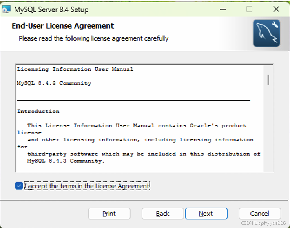
Task: Click the 'I accept the terms' label text
Action: (87, 186)
